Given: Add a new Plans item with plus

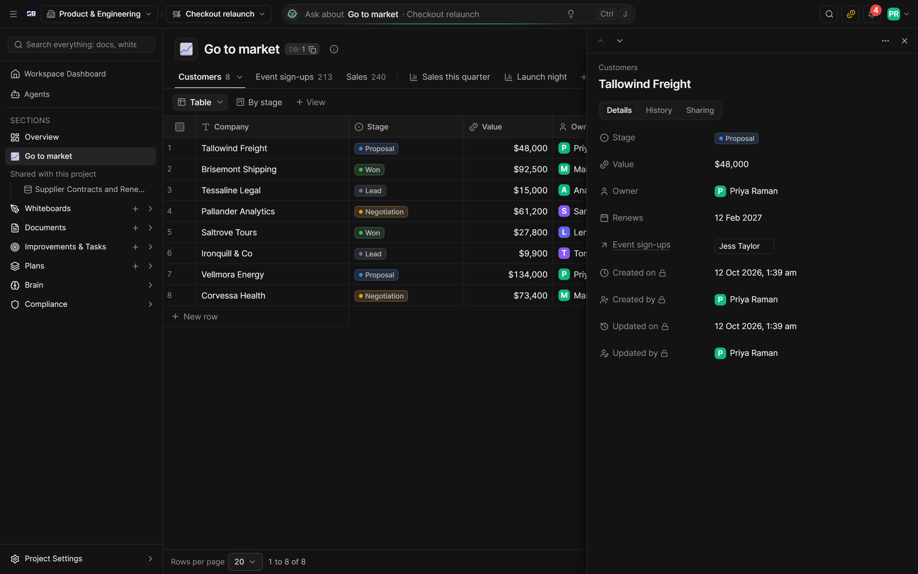Looking at the screenshot, I should (135, 266).
